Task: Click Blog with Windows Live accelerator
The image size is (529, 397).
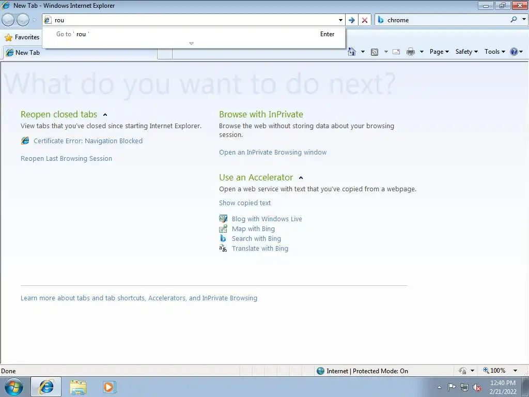Action: click(x=267, y=219)
